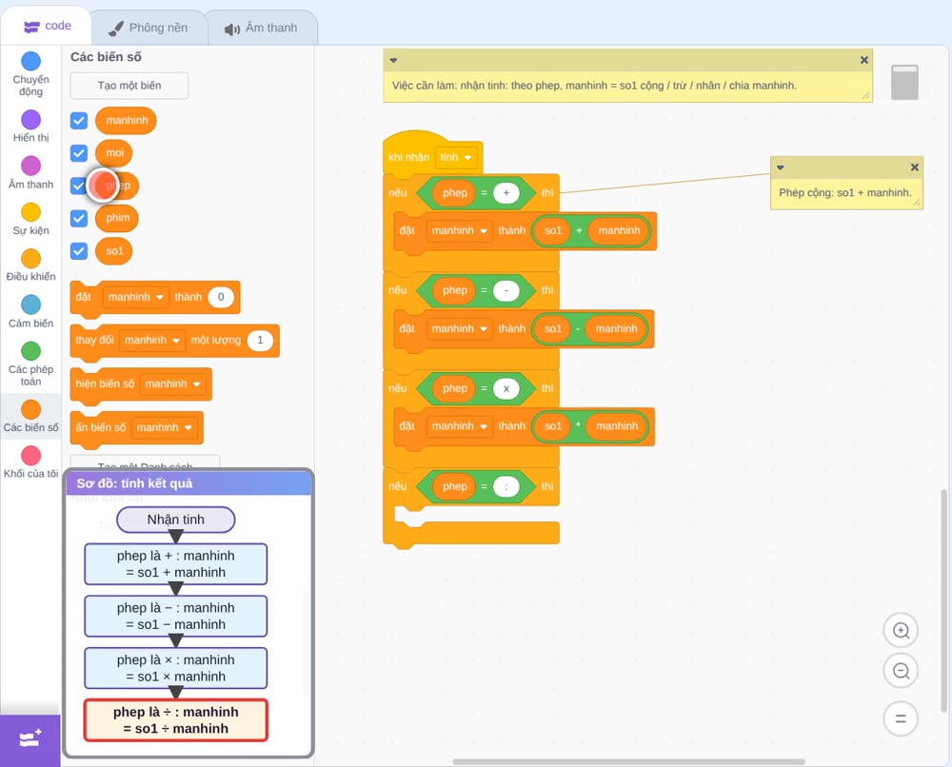Zoom in the workspace
This screenshot has width=952, height=767.
pyautogui.click(x=901, y=631)
